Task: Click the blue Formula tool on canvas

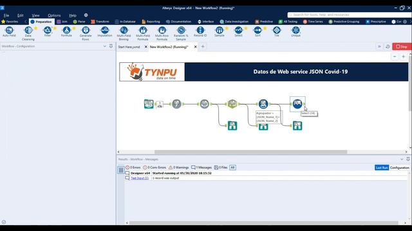Action: click(263, 104)
